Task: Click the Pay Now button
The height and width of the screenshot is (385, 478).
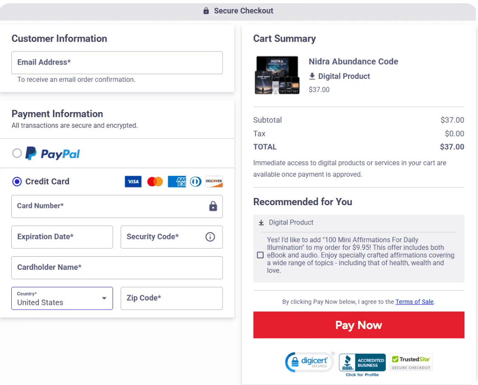Action: pyautogui.click(x=359, y=324)
